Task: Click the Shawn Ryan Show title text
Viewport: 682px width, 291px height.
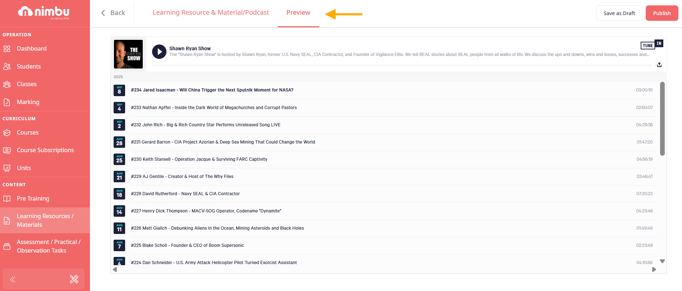Action: [190, 48]
